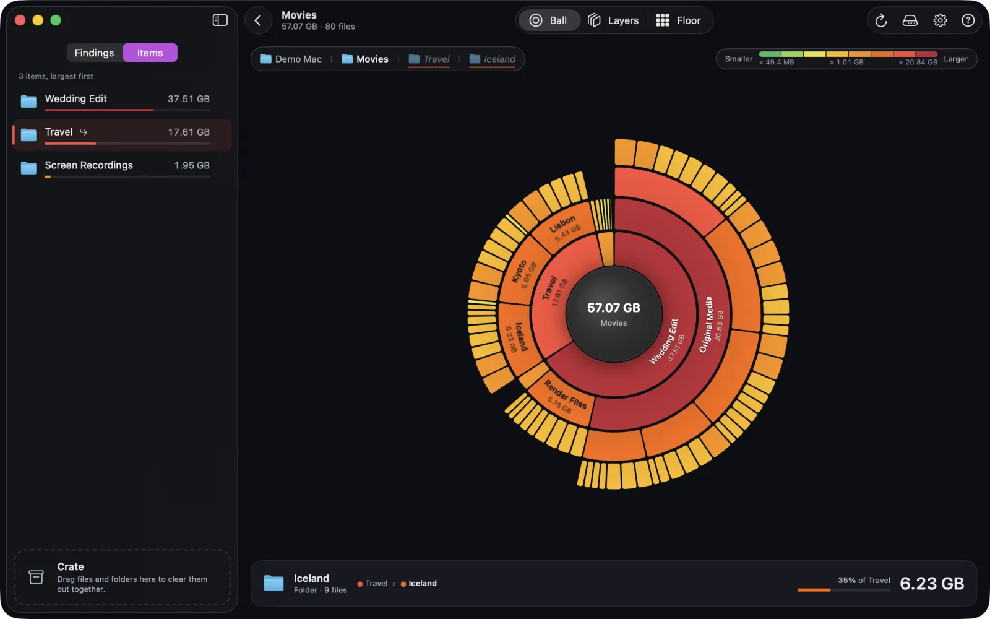Select the Movies breadcrumb
Screen dimensions: 990x619
coord(365,59)
